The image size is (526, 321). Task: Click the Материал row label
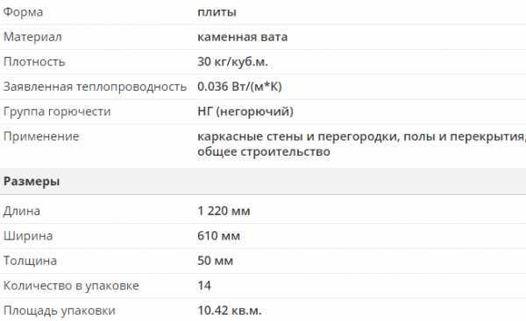pyautogui.click(x=32, y=37)
